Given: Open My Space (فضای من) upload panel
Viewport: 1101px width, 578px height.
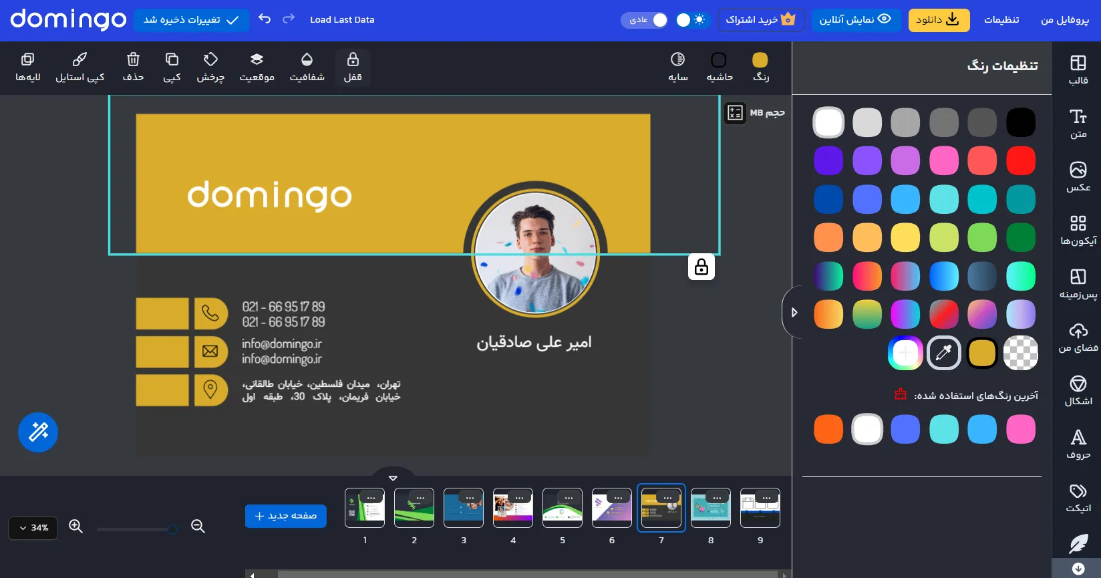Looking at the screenshot, I should point(1078,337).
